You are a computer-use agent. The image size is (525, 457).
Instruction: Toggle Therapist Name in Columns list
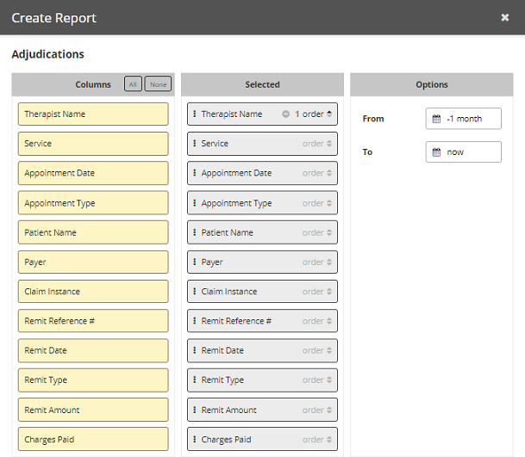point(93,114)
